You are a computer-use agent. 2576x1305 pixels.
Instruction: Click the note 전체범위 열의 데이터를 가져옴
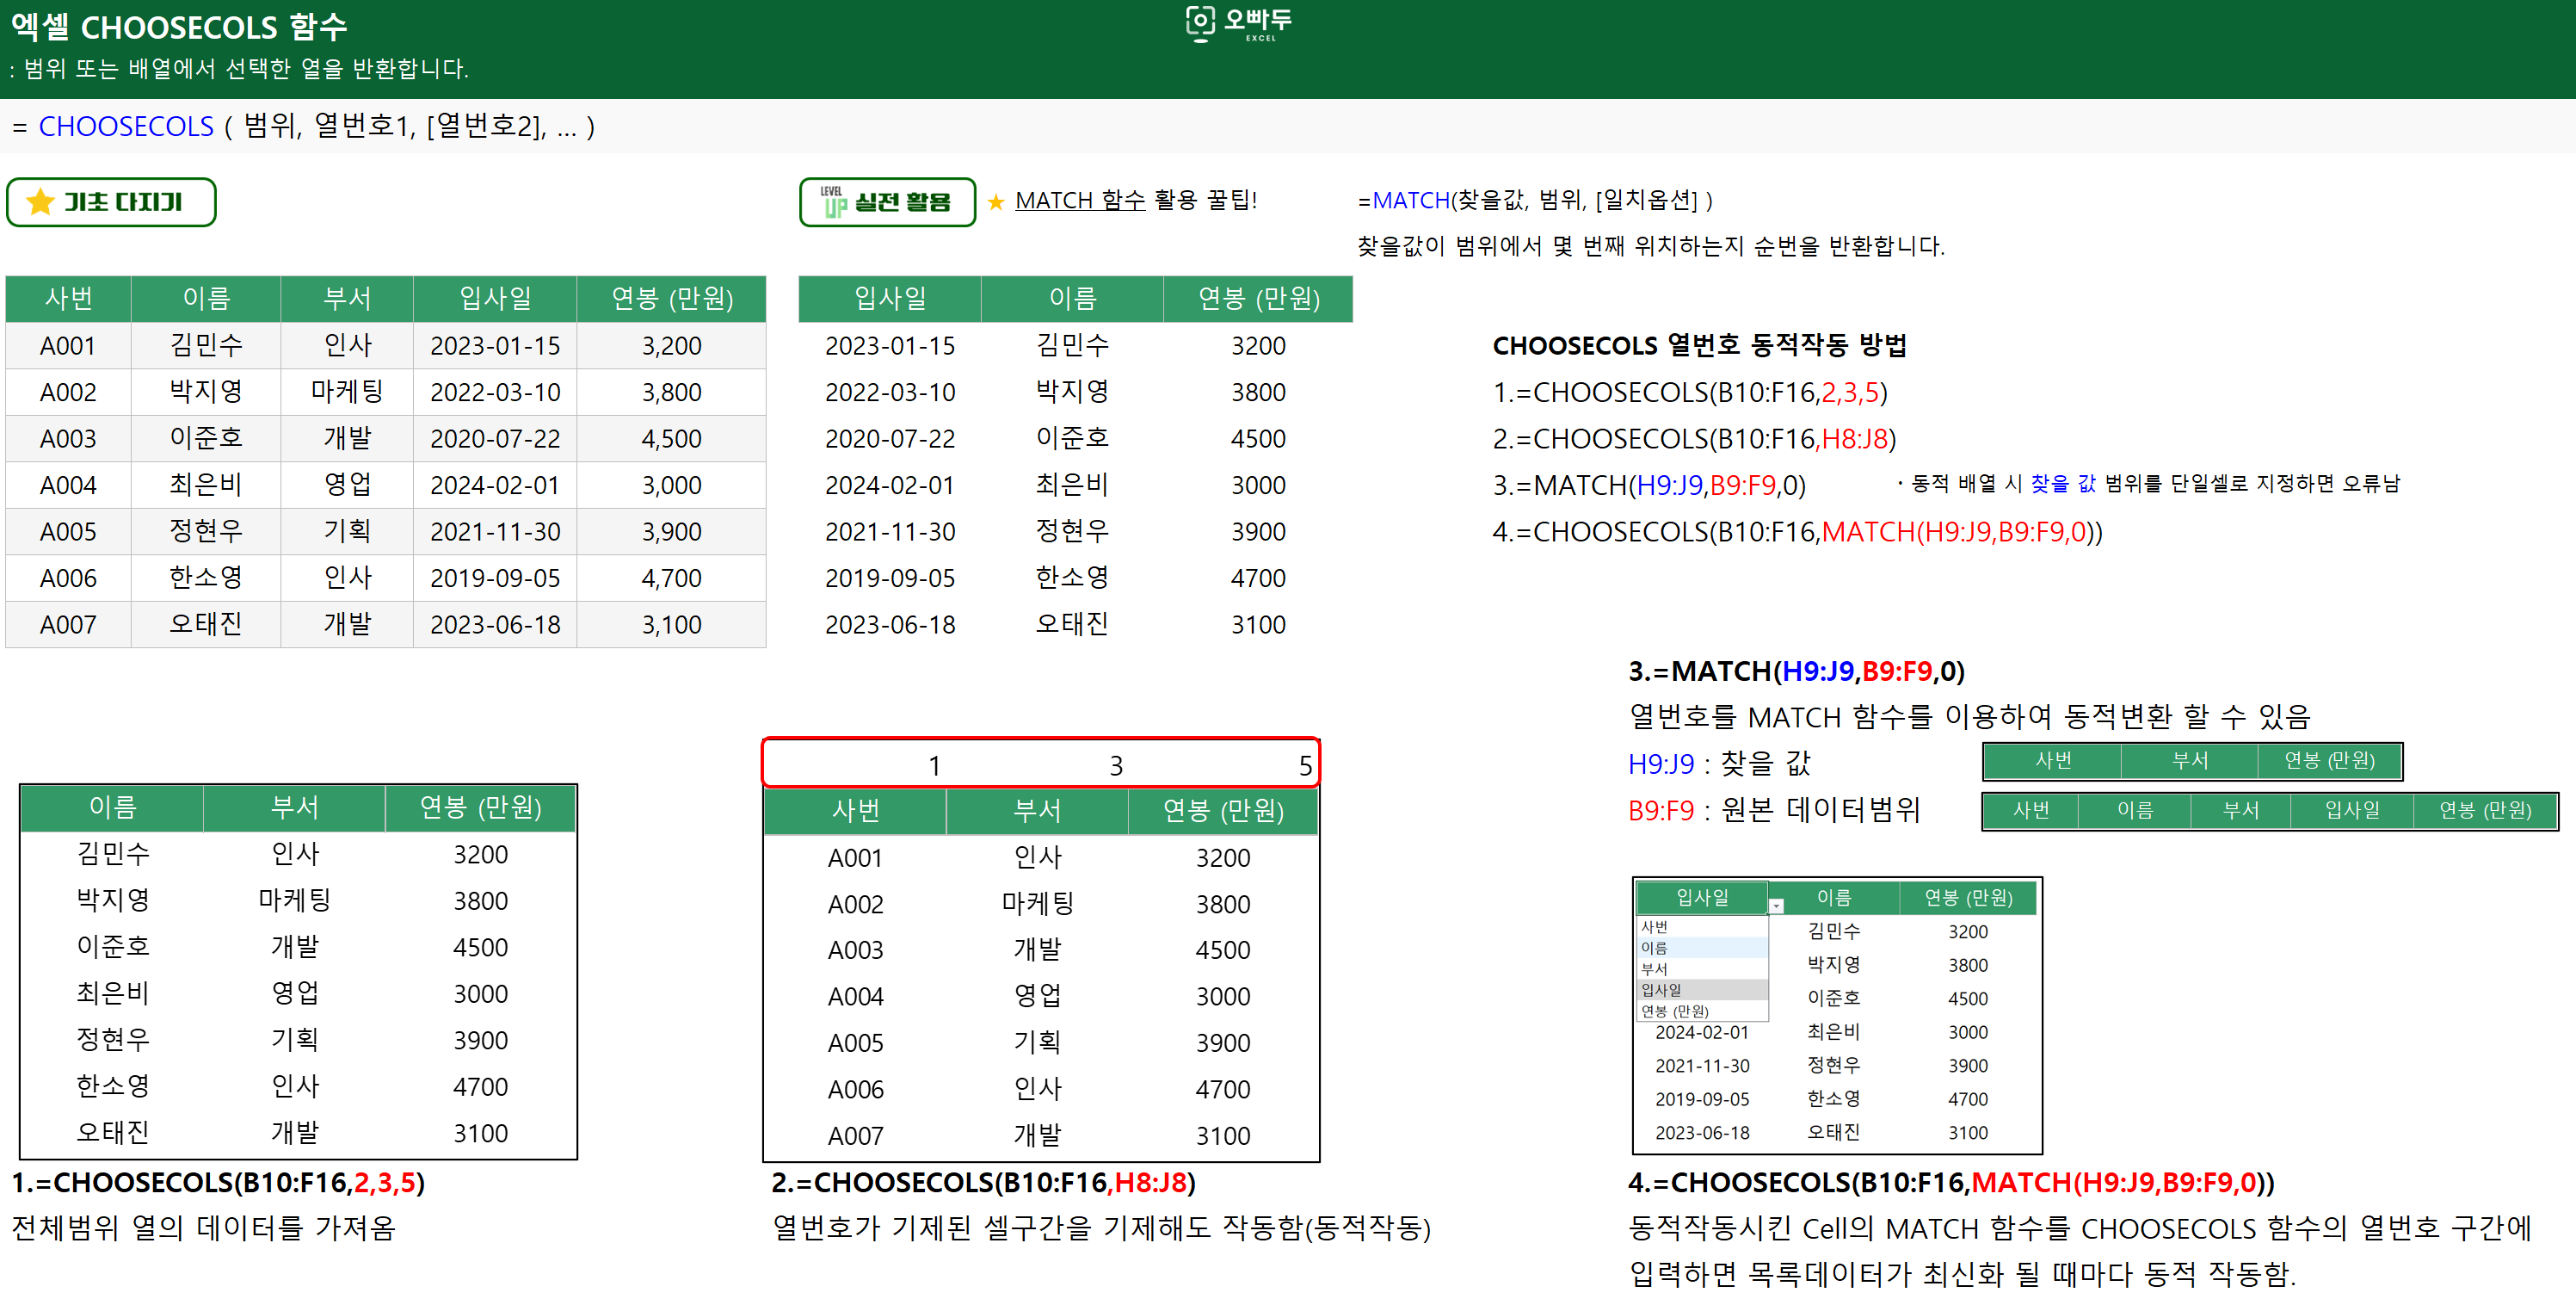[x=204, y=1228]
